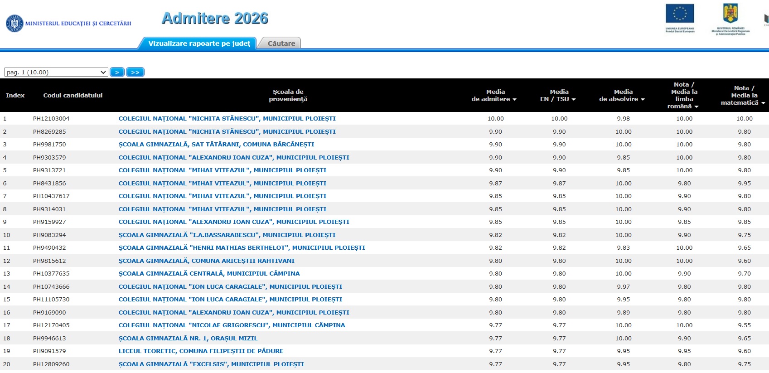Open Școala Gimnazială Centrală, Municipiul Câmpina link
Screen dimensions: 769x373
[209, 273]
